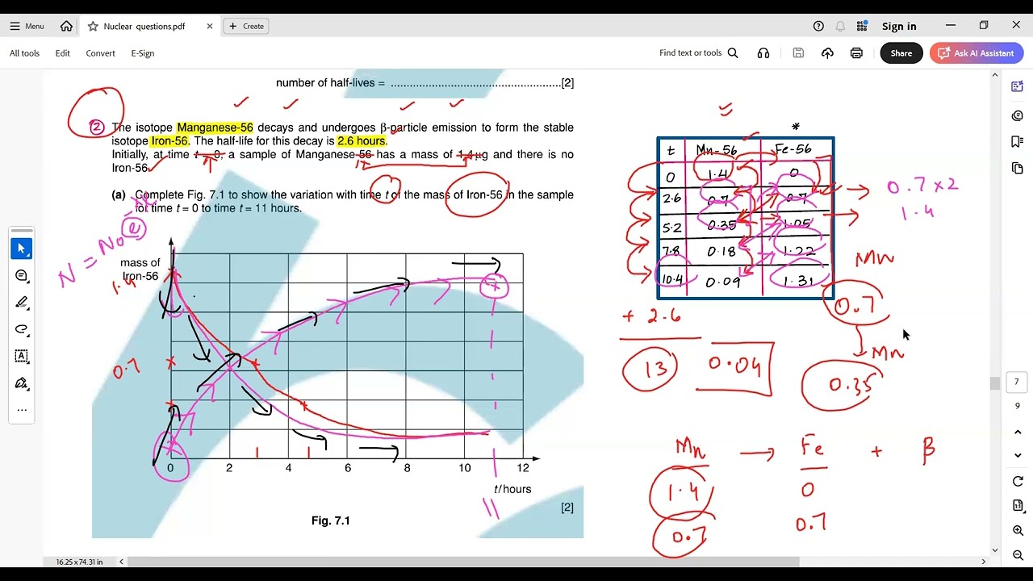Select the Add comment tool
The image size is (1033, 581).
pos(22,276)
